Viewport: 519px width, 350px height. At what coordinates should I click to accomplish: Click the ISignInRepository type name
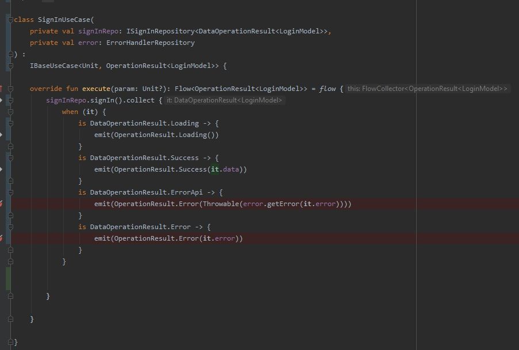(x=160, y=31)
